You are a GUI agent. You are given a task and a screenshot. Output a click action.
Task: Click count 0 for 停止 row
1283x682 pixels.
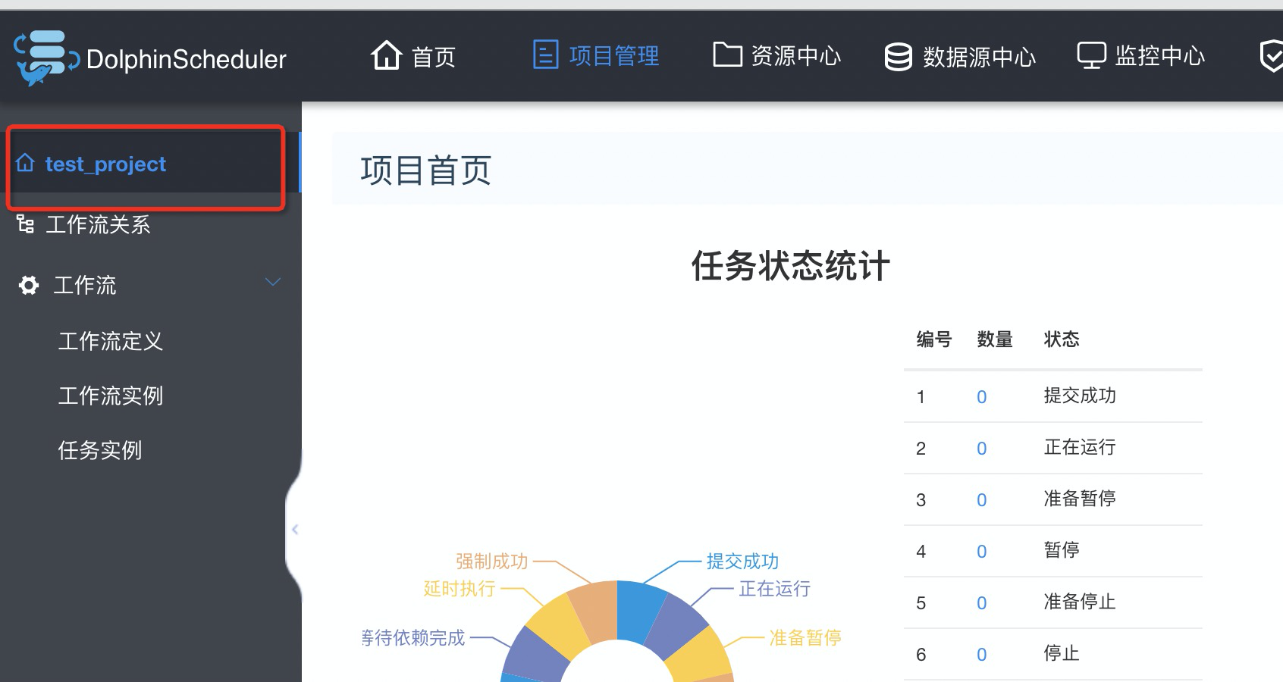[982, 655]
